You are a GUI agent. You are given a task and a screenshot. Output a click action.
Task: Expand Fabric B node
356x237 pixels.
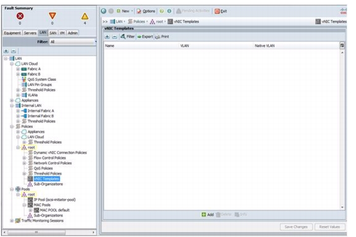(18, 74)
